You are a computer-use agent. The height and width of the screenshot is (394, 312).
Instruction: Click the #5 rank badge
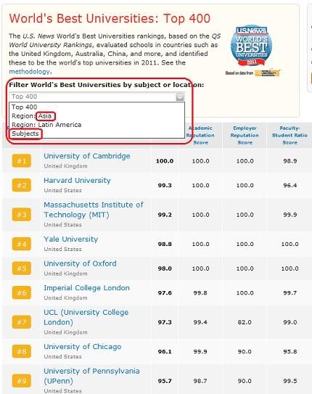click(22, 268)
